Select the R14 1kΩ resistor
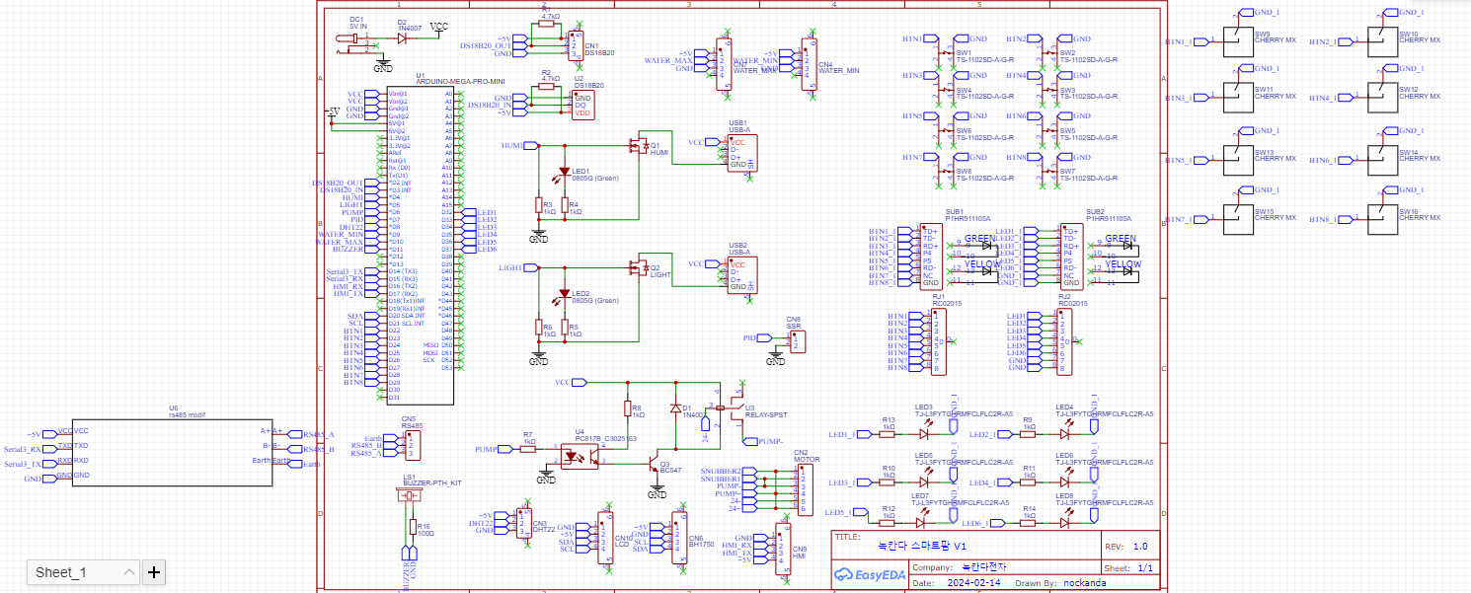The width and height of the screenshot is (1471, 593). pos(1029,522)
